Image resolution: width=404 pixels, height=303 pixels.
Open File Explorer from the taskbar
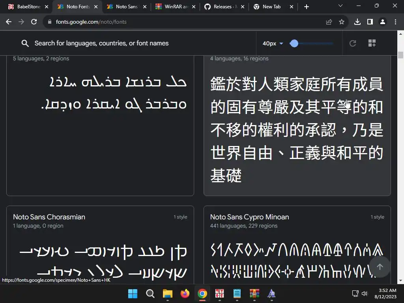pyautogui.click(x=167, y=294)
